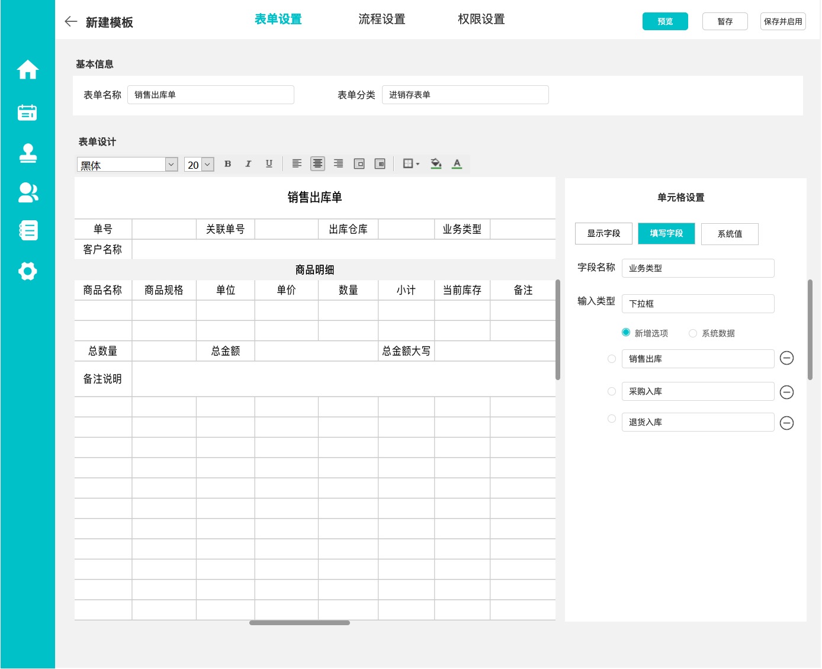Screen dimensions: 822x669
Task: Select the 备注说明 cell
Action: coord(102,379)
